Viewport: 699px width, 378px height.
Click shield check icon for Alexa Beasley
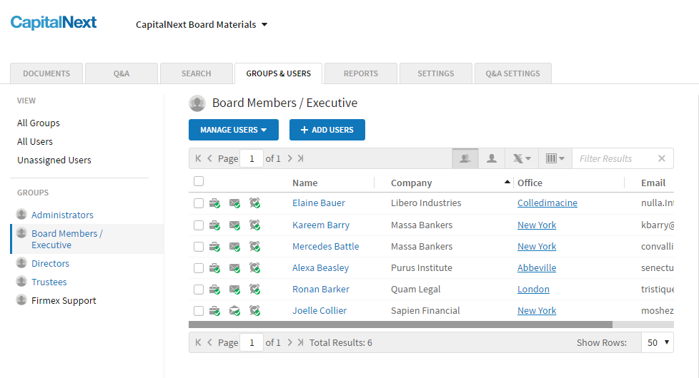coord(254,268)
